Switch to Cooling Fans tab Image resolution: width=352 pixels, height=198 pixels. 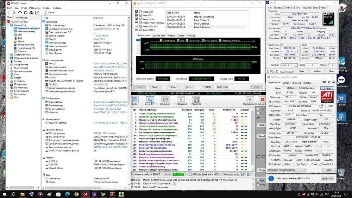pos(159,36)
